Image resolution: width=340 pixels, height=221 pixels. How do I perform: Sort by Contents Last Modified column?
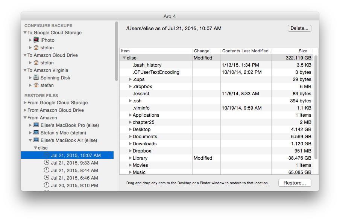[245, 51]
